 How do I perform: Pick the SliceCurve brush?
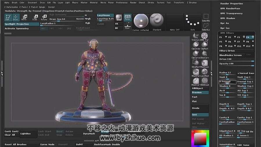(204, 55)
